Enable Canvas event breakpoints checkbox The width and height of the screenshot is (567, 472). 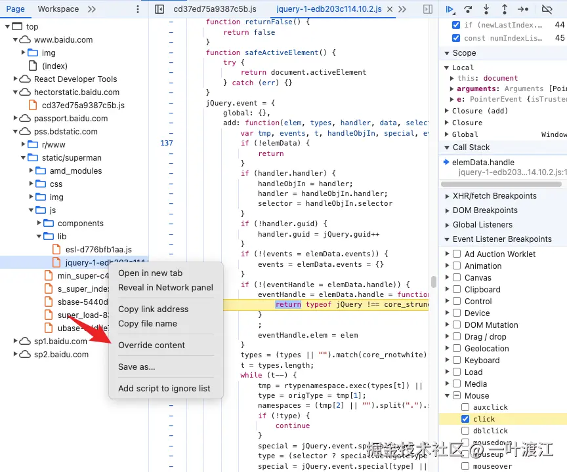coord(457,278)
